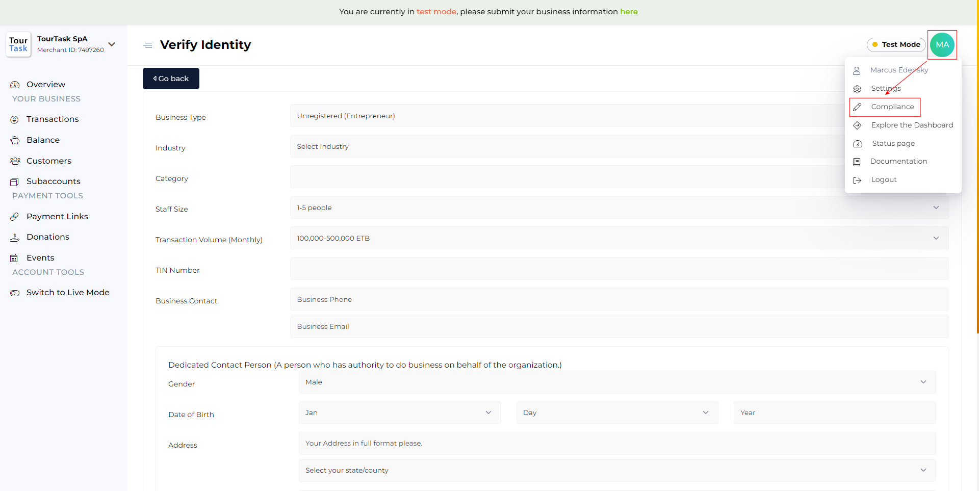
Task: Click the Events calendar icon
Action: [x=15, y=258]
